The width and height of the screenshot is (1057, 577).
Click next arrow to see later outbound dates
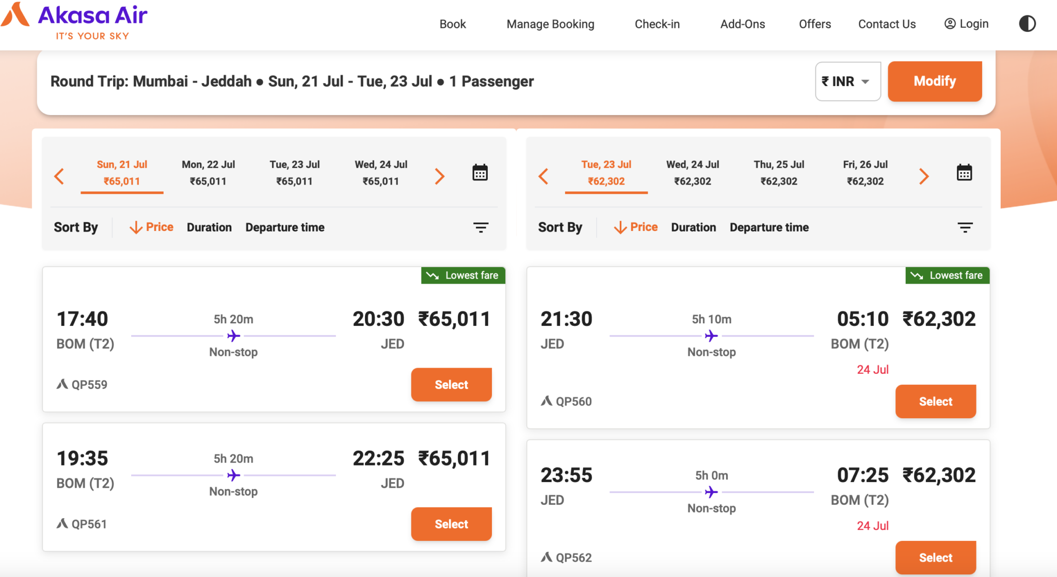click(x=440, y=176)
